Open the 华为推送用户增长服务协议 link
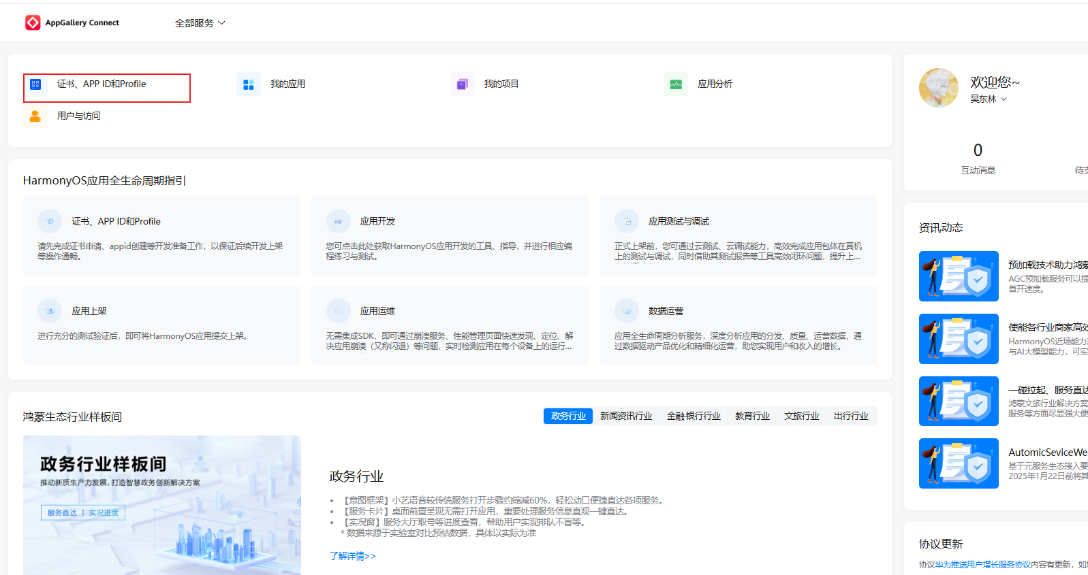This screenshot has height=575, width=1088. point(982,565)
